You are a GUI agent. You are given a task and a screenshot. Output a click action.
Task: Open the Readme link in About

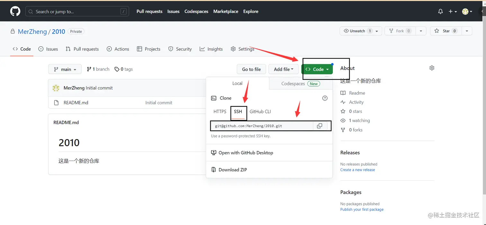click(x=353, y=93)
